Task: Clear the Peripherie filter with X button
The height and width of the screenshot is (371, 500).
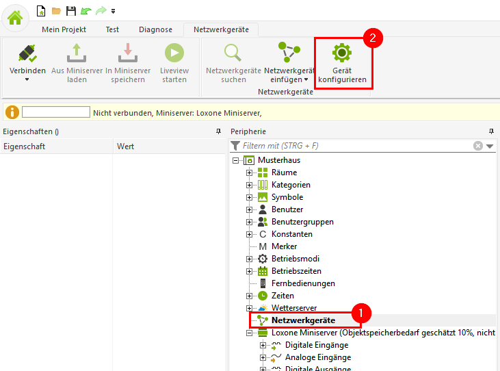Action: coord(478,146)
